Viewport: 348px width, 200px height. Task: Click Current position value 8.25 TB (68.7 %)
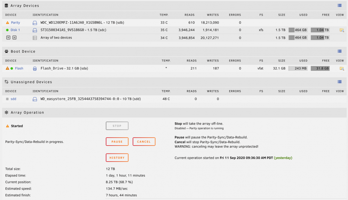click(x=119, y=182)
